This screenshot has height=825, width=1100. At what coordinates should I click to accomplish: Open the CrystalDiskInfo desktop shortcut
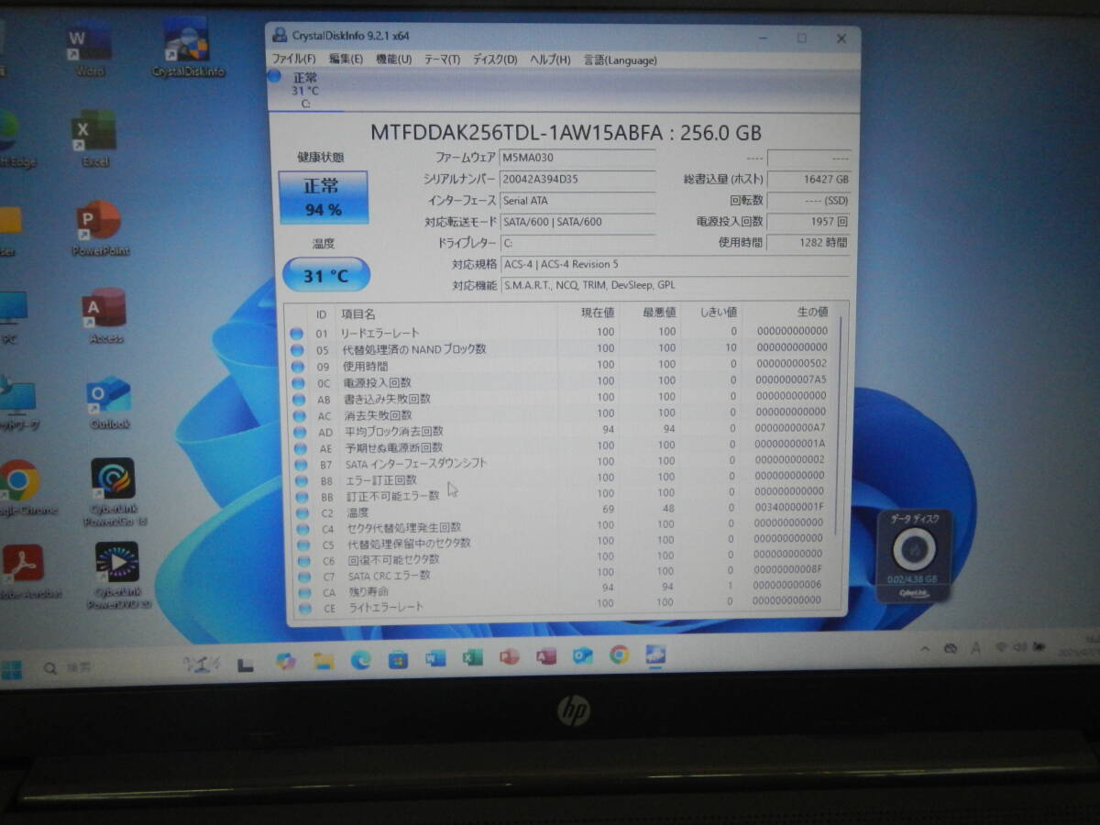tap(188, 48)
